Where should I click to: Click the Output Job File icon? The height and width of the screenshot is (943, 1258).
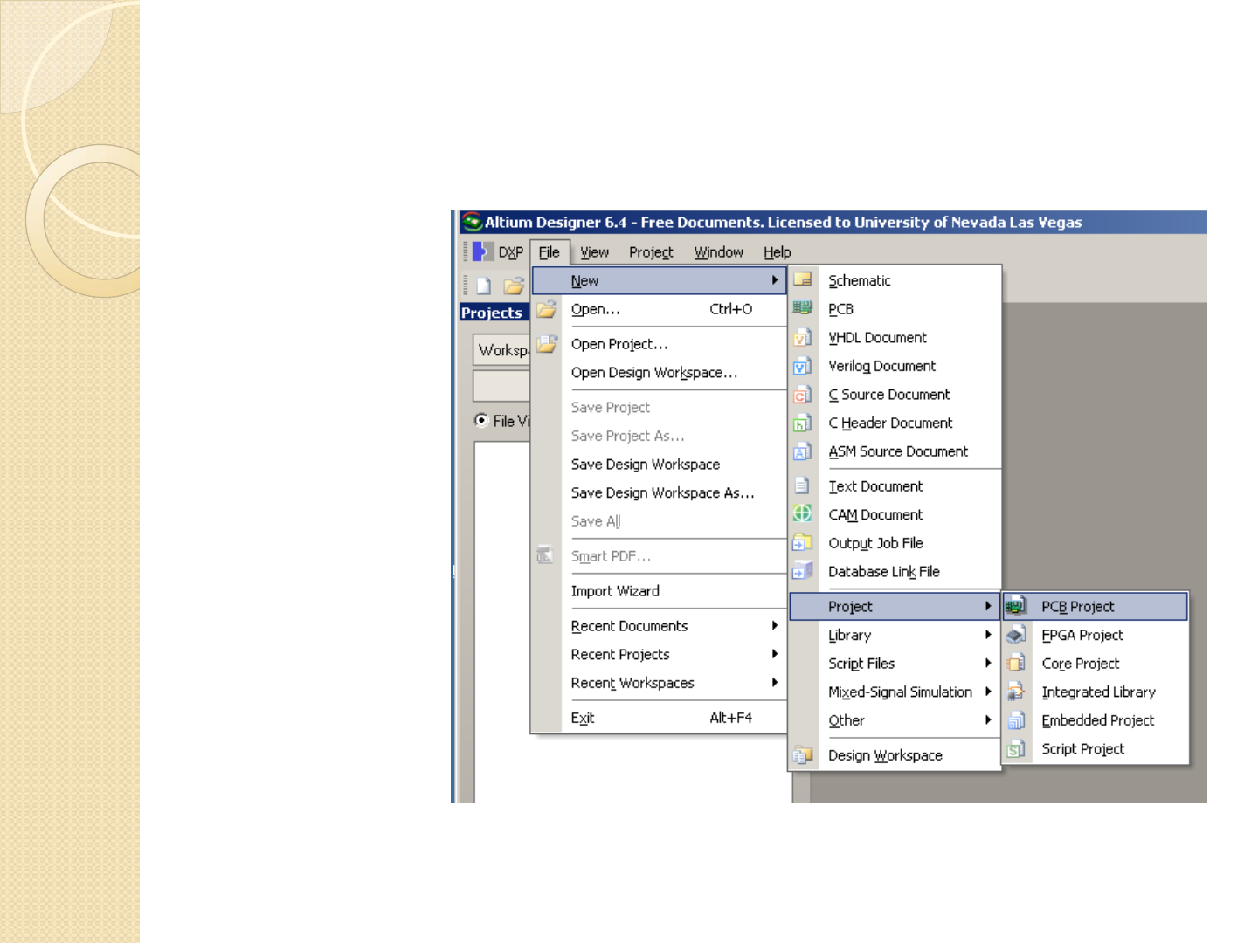pos(802,543)
